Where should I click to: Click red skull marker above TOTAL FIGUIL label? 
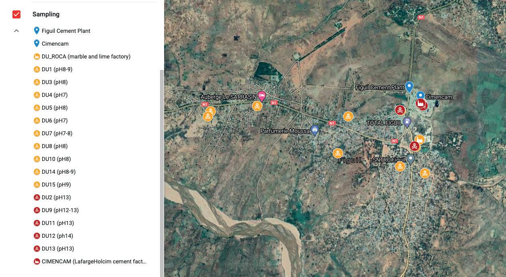(400, 110)
